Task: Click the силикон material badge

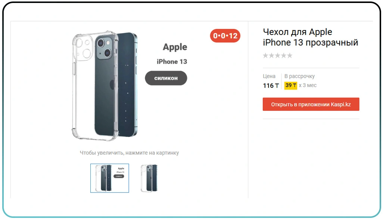Action: click(166, 78)
